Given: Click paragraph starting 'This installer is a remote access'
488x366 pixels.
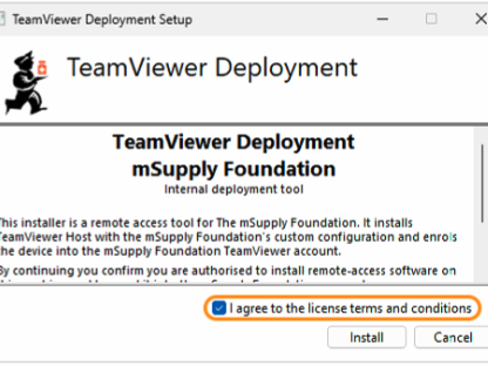Looking at the screenshot, I should (x=228, y=237).
